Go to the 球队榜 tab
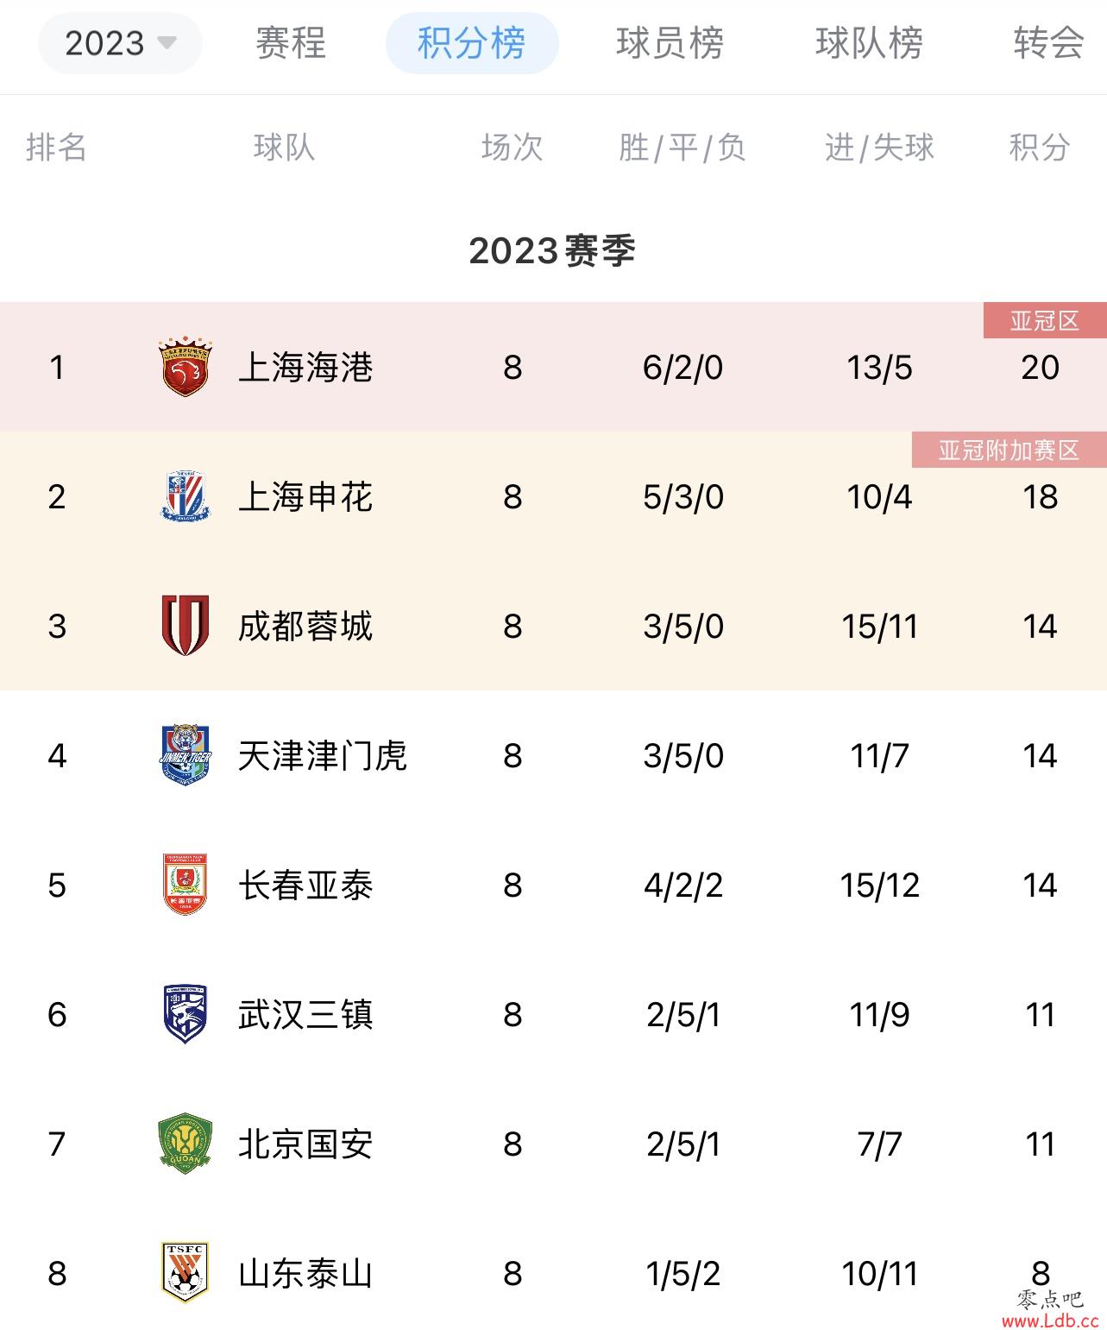Screen dimensions: 1107x1330 (869, 43)
